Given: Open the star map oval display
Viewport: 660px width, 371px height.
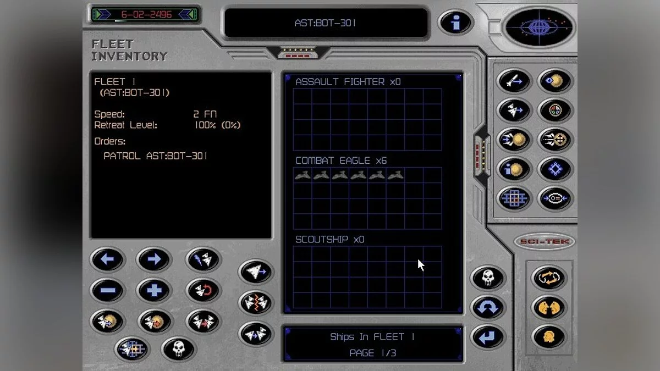Looking at the screenshot, I should coord(540,27).
